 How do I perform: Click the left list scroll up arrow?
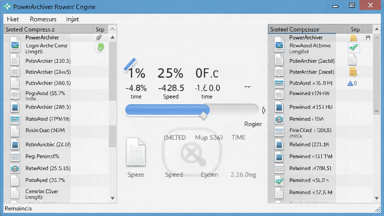tap(112, 37)
